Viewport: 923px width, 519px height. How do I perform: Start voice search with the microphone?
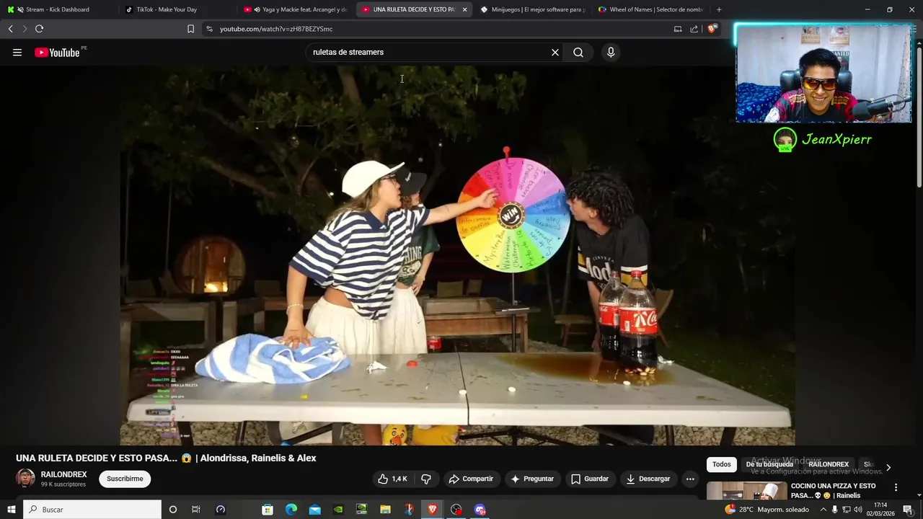tap(611, 52)
